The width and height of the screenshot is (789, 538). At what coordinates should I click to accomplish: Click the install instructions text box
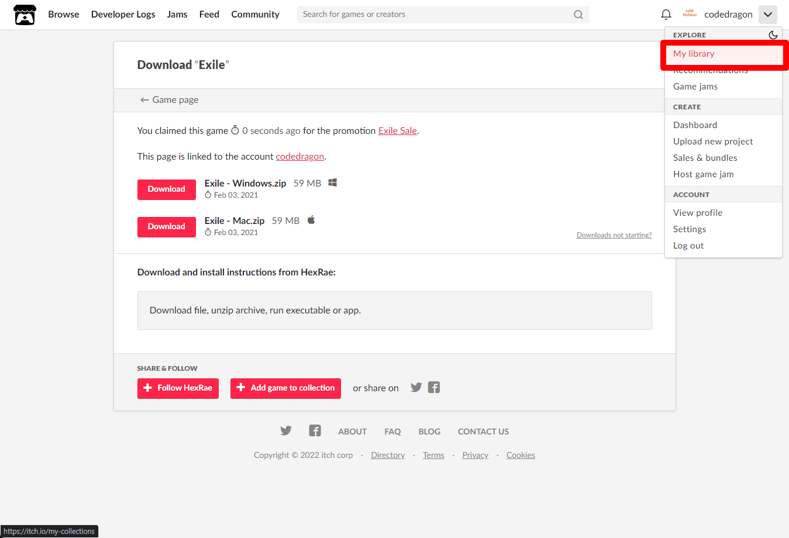pos(395,311)
